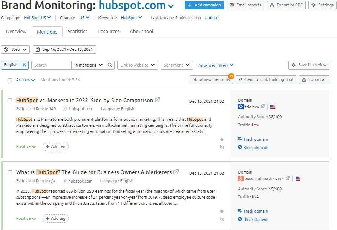Select the Mentions tab
This screenshot has width=337, height=230.
47,32
